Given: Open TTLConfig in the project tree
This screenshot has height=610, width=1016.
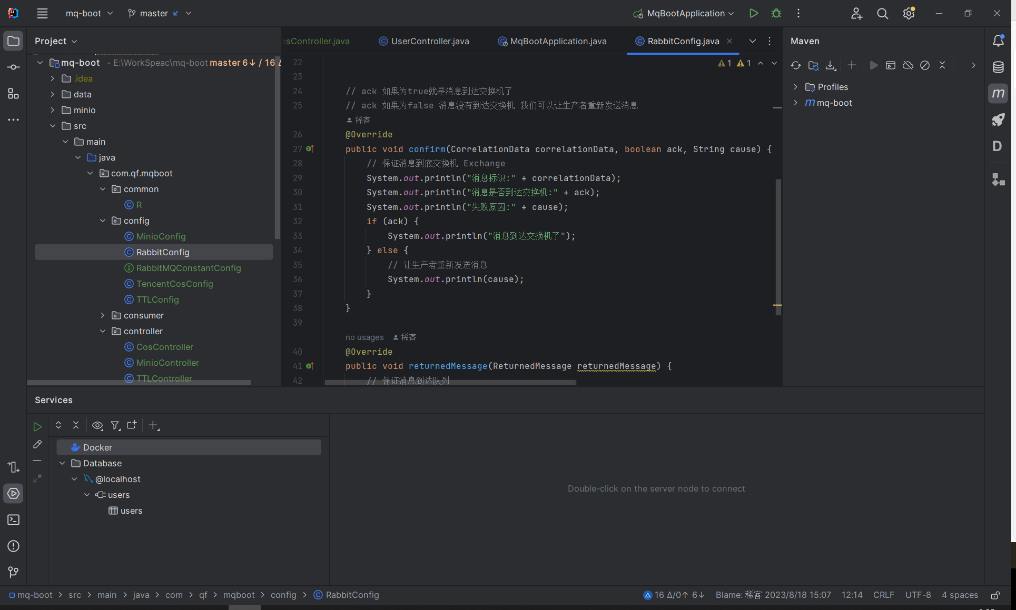Looking at the screenshot, I should pyautogui.click(x=157, y=300).
